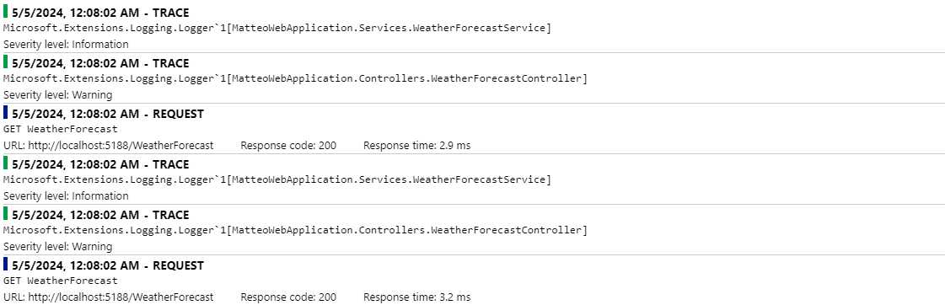The image size is (945, 305).
Task: Select the first WeatherForecastController logger line
Action: tap(295, 78)
